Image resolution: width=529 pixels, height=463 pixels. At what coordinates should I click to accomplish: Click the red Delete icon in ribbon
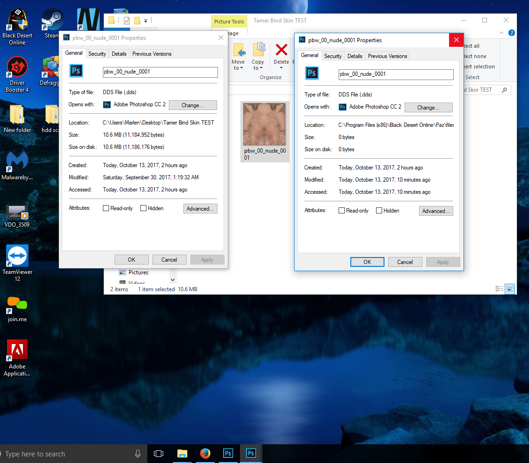(x=281, y=51)
